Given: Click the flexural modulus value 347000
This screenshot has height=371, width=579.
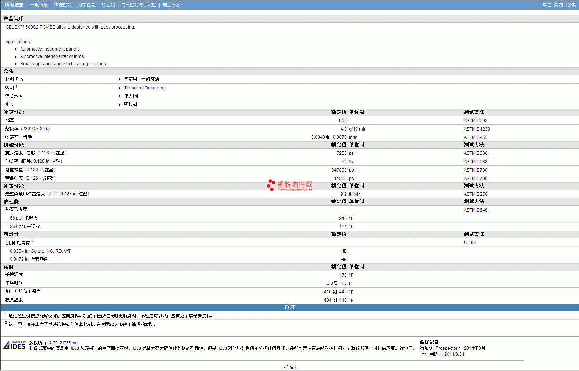Looking at the screenshot, I should [x=339, y=170].
